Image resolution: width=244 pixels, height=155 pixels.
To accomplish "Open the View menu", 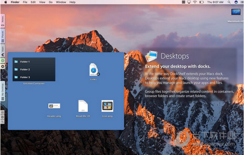I will pos(42,2).
